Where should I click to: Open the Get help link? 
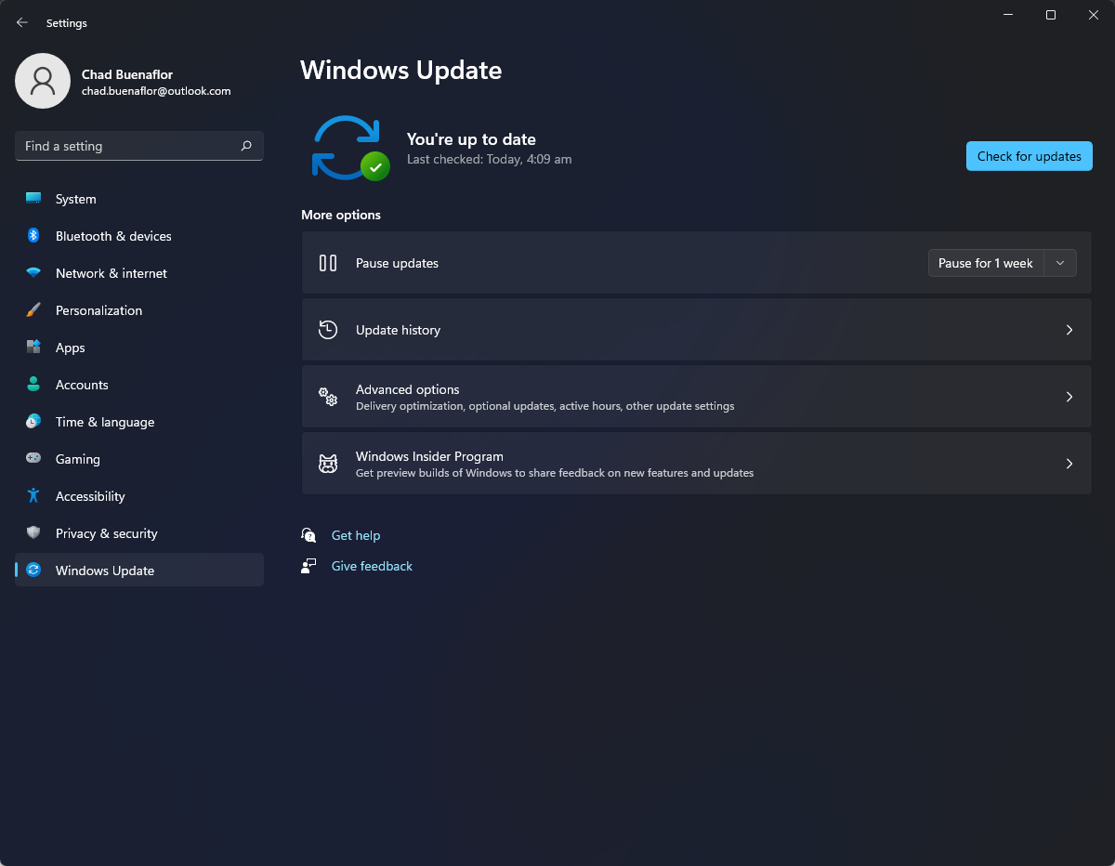(x=356, y=535)
